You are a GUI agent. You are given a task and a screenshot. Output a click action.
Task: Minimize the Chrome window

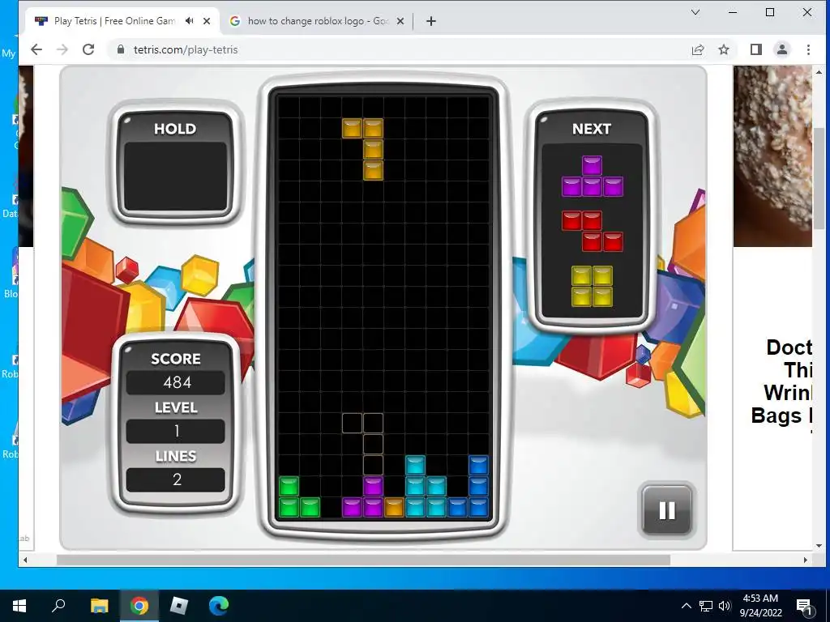[733, 12]
